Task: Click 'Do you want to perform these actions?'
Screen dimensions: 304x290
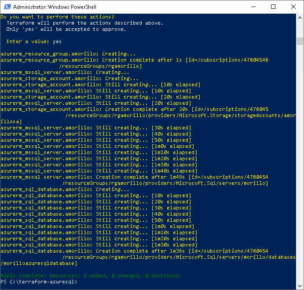Action: (58, 17)
